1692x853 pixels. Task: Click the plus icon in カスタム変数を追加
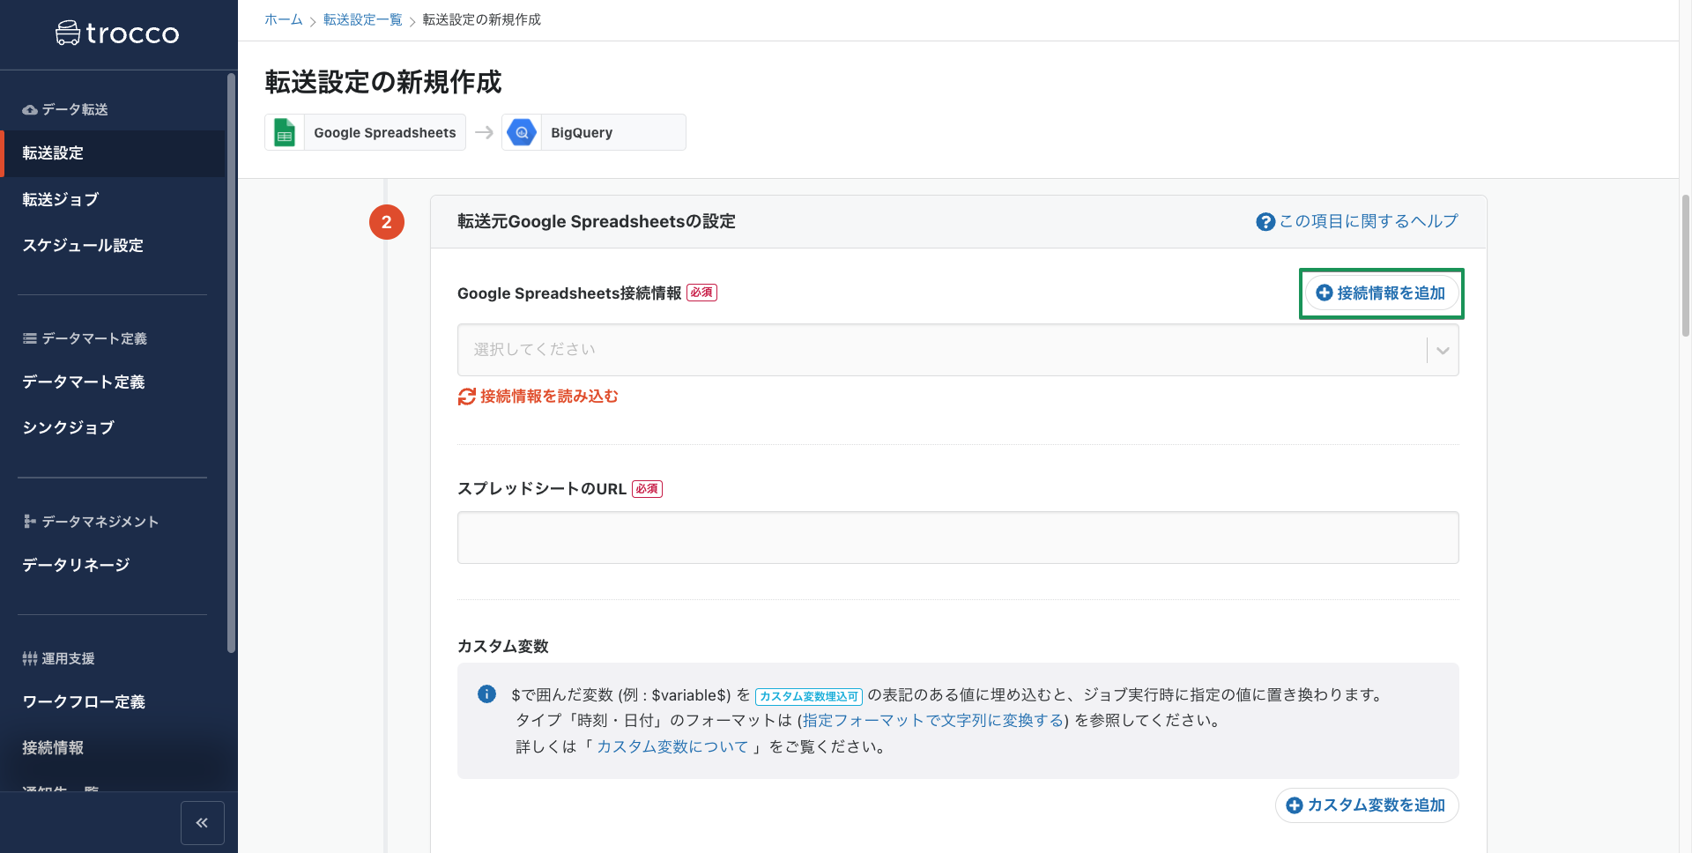[1295, 805]
